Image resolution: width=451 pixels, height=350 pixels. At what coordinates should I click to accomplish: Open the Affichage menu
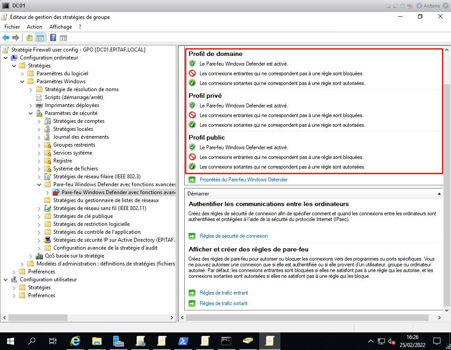click(x=60, y=27)
